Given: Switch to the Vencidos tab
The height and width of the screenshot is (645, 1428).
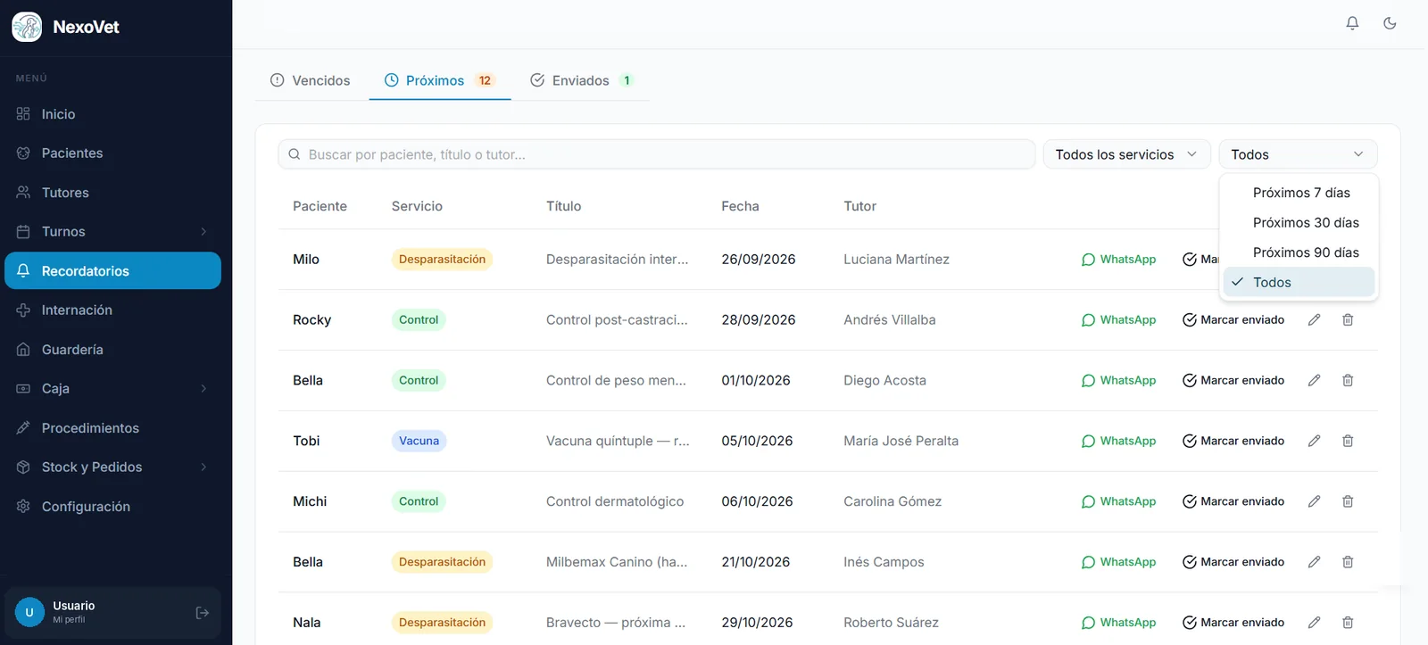Looking at the screenshot, I should (x=311, y=80).
